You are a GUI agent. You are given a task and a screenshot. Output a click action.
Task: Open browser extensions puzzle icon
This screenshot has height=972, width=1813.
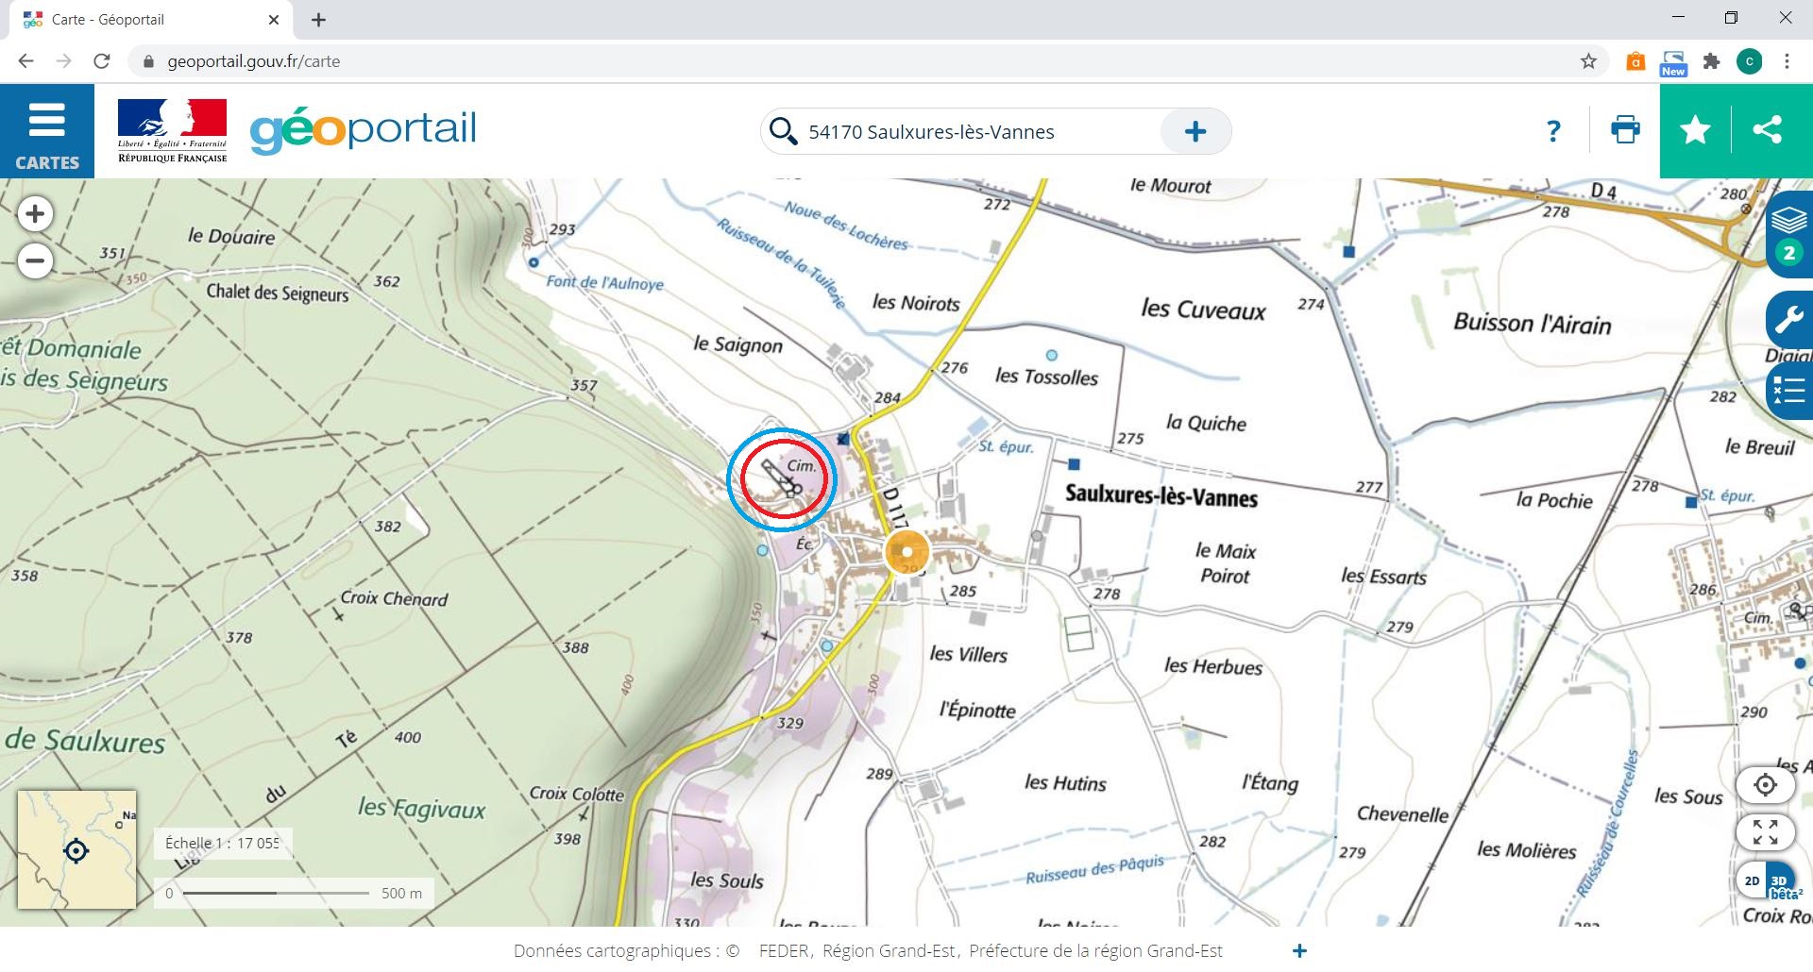pos(1711,61)
